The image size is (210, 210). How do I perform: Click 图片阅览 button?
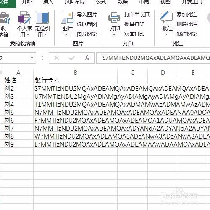pos(87,34)
